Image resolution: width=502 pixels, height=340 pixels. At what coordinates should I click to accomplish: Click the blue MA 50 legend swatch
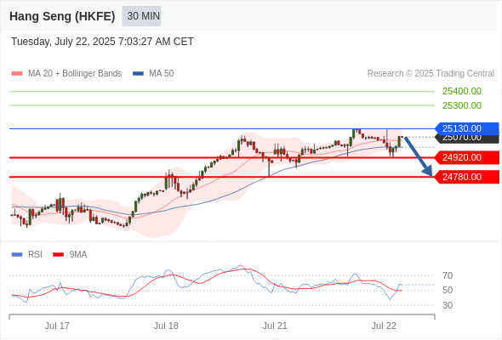point(138,74)
